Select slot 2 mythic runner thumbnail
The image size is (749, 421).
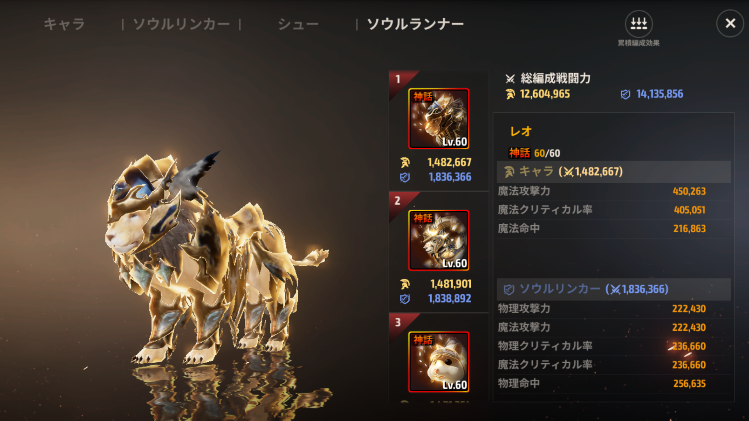coord(439,240)
